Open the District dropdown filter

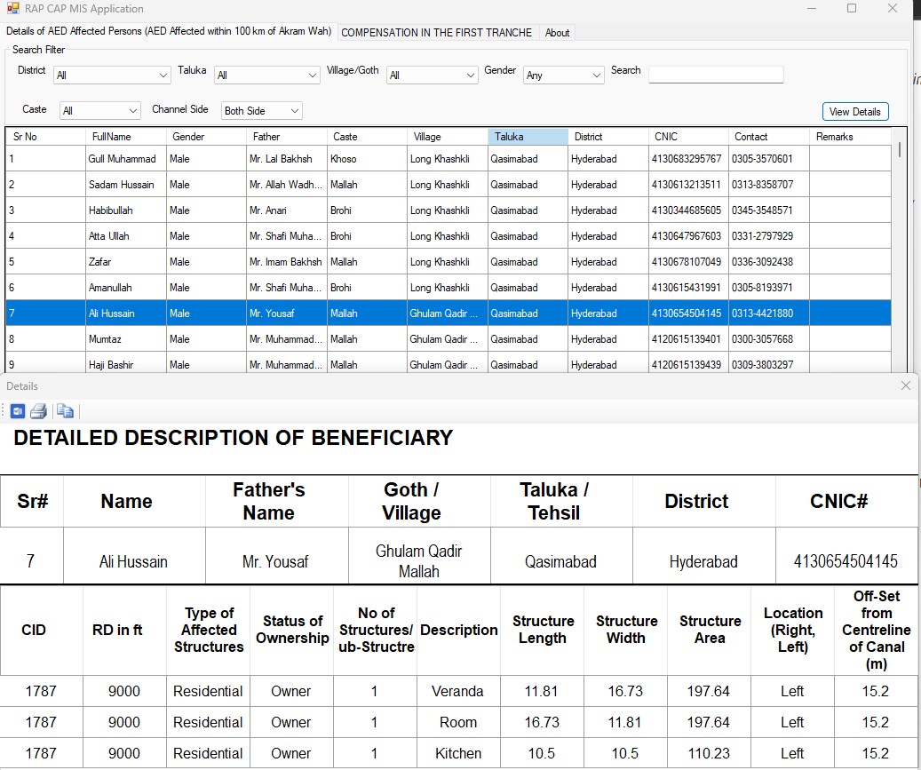pyautogui.click(x=112, y=75)
